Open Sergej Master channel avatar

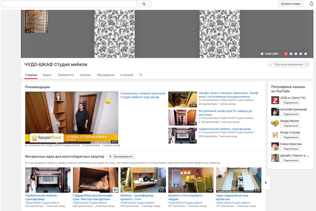[x=275, y=123]
